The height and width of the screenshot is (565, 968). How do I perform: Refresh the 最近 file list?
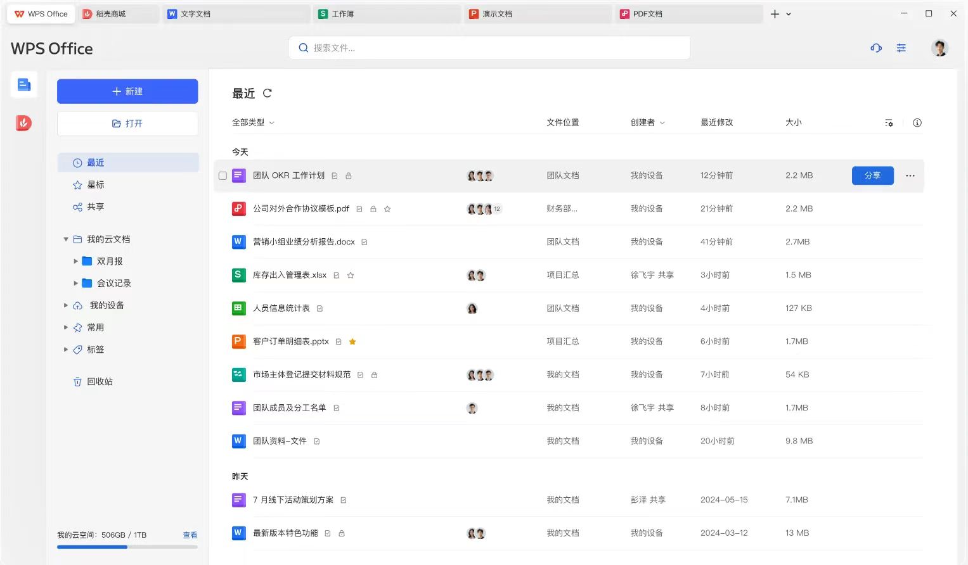[x=267, y=92]
